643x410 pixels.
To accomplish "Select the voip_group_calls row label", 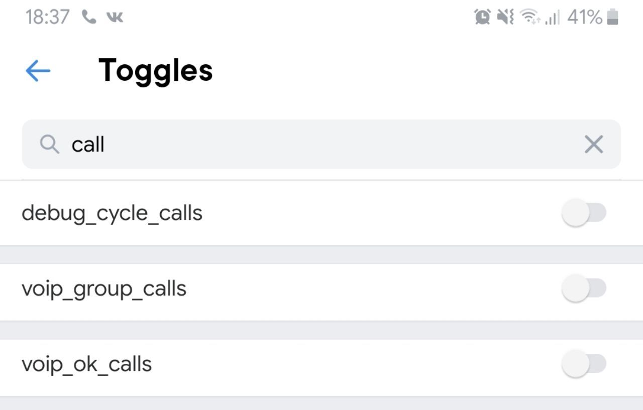I will click(104, 290).
